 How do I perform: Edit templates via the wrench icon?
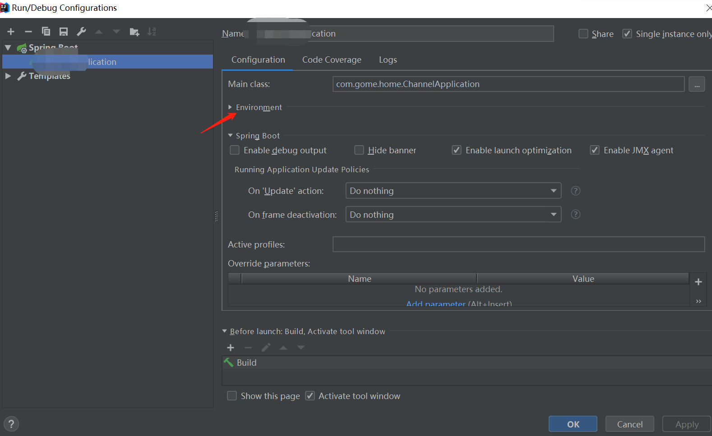click(81, 32)
